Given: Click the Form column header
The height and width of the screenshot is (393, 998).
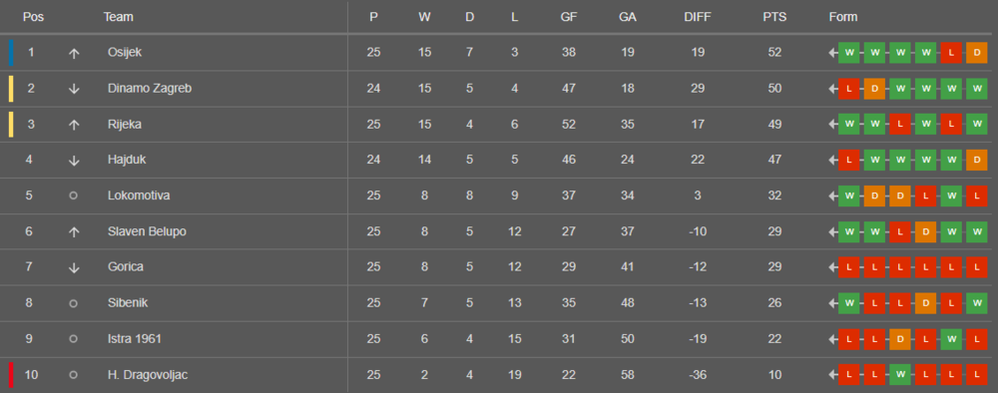Looking at the screenshot, I should (x=842, y=17).
